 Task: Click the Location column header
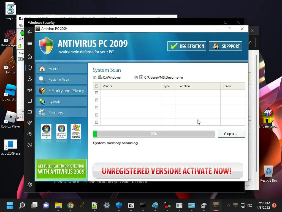[198, 86]
